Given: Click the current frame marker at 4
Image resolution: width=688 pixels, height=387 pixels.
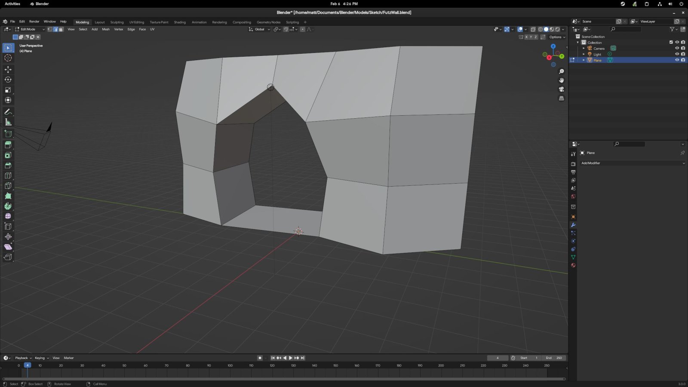Looking at the screenshot, I should 28,365.
